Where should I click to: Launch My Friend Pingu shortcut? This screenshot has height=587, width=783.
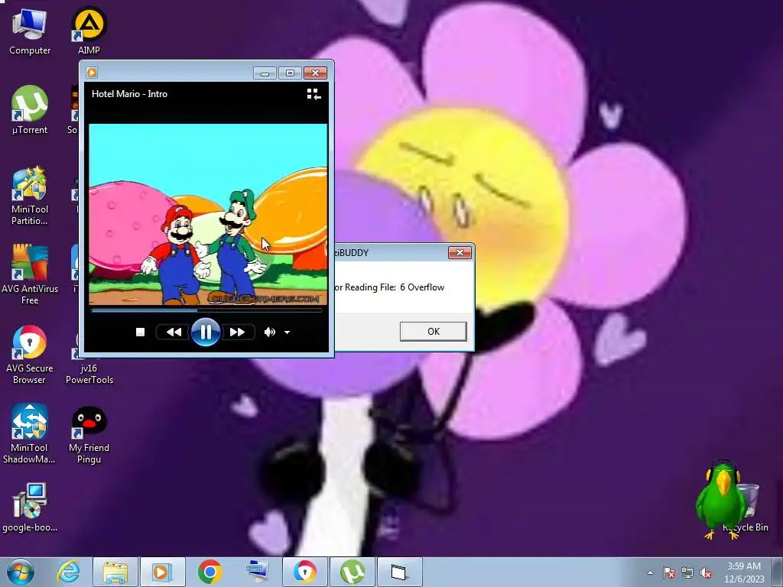tap(89, 434)
